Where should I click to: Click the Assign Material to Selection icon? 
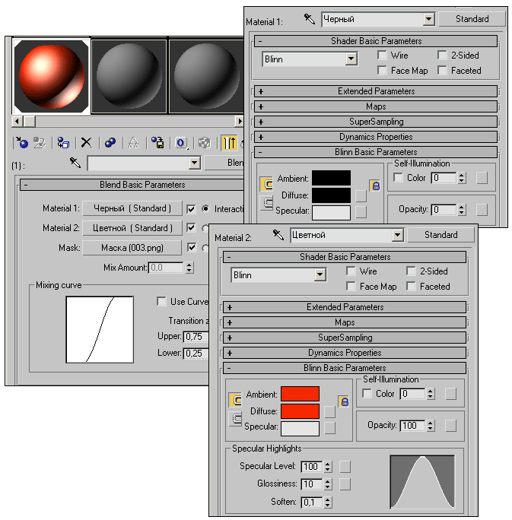pos(63,142)
